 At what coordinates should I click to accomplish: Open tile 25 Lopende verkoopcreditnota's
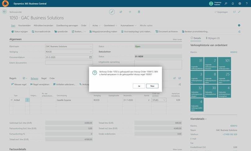pos(224,77)
